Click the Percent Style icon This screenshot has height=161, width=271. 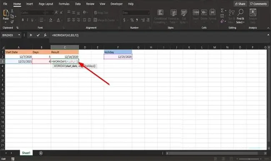tap(132, 20)
